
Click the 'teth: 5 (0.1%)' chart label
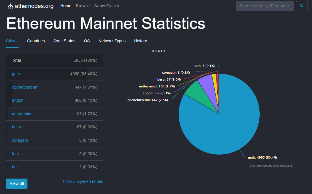pos(204,66)
